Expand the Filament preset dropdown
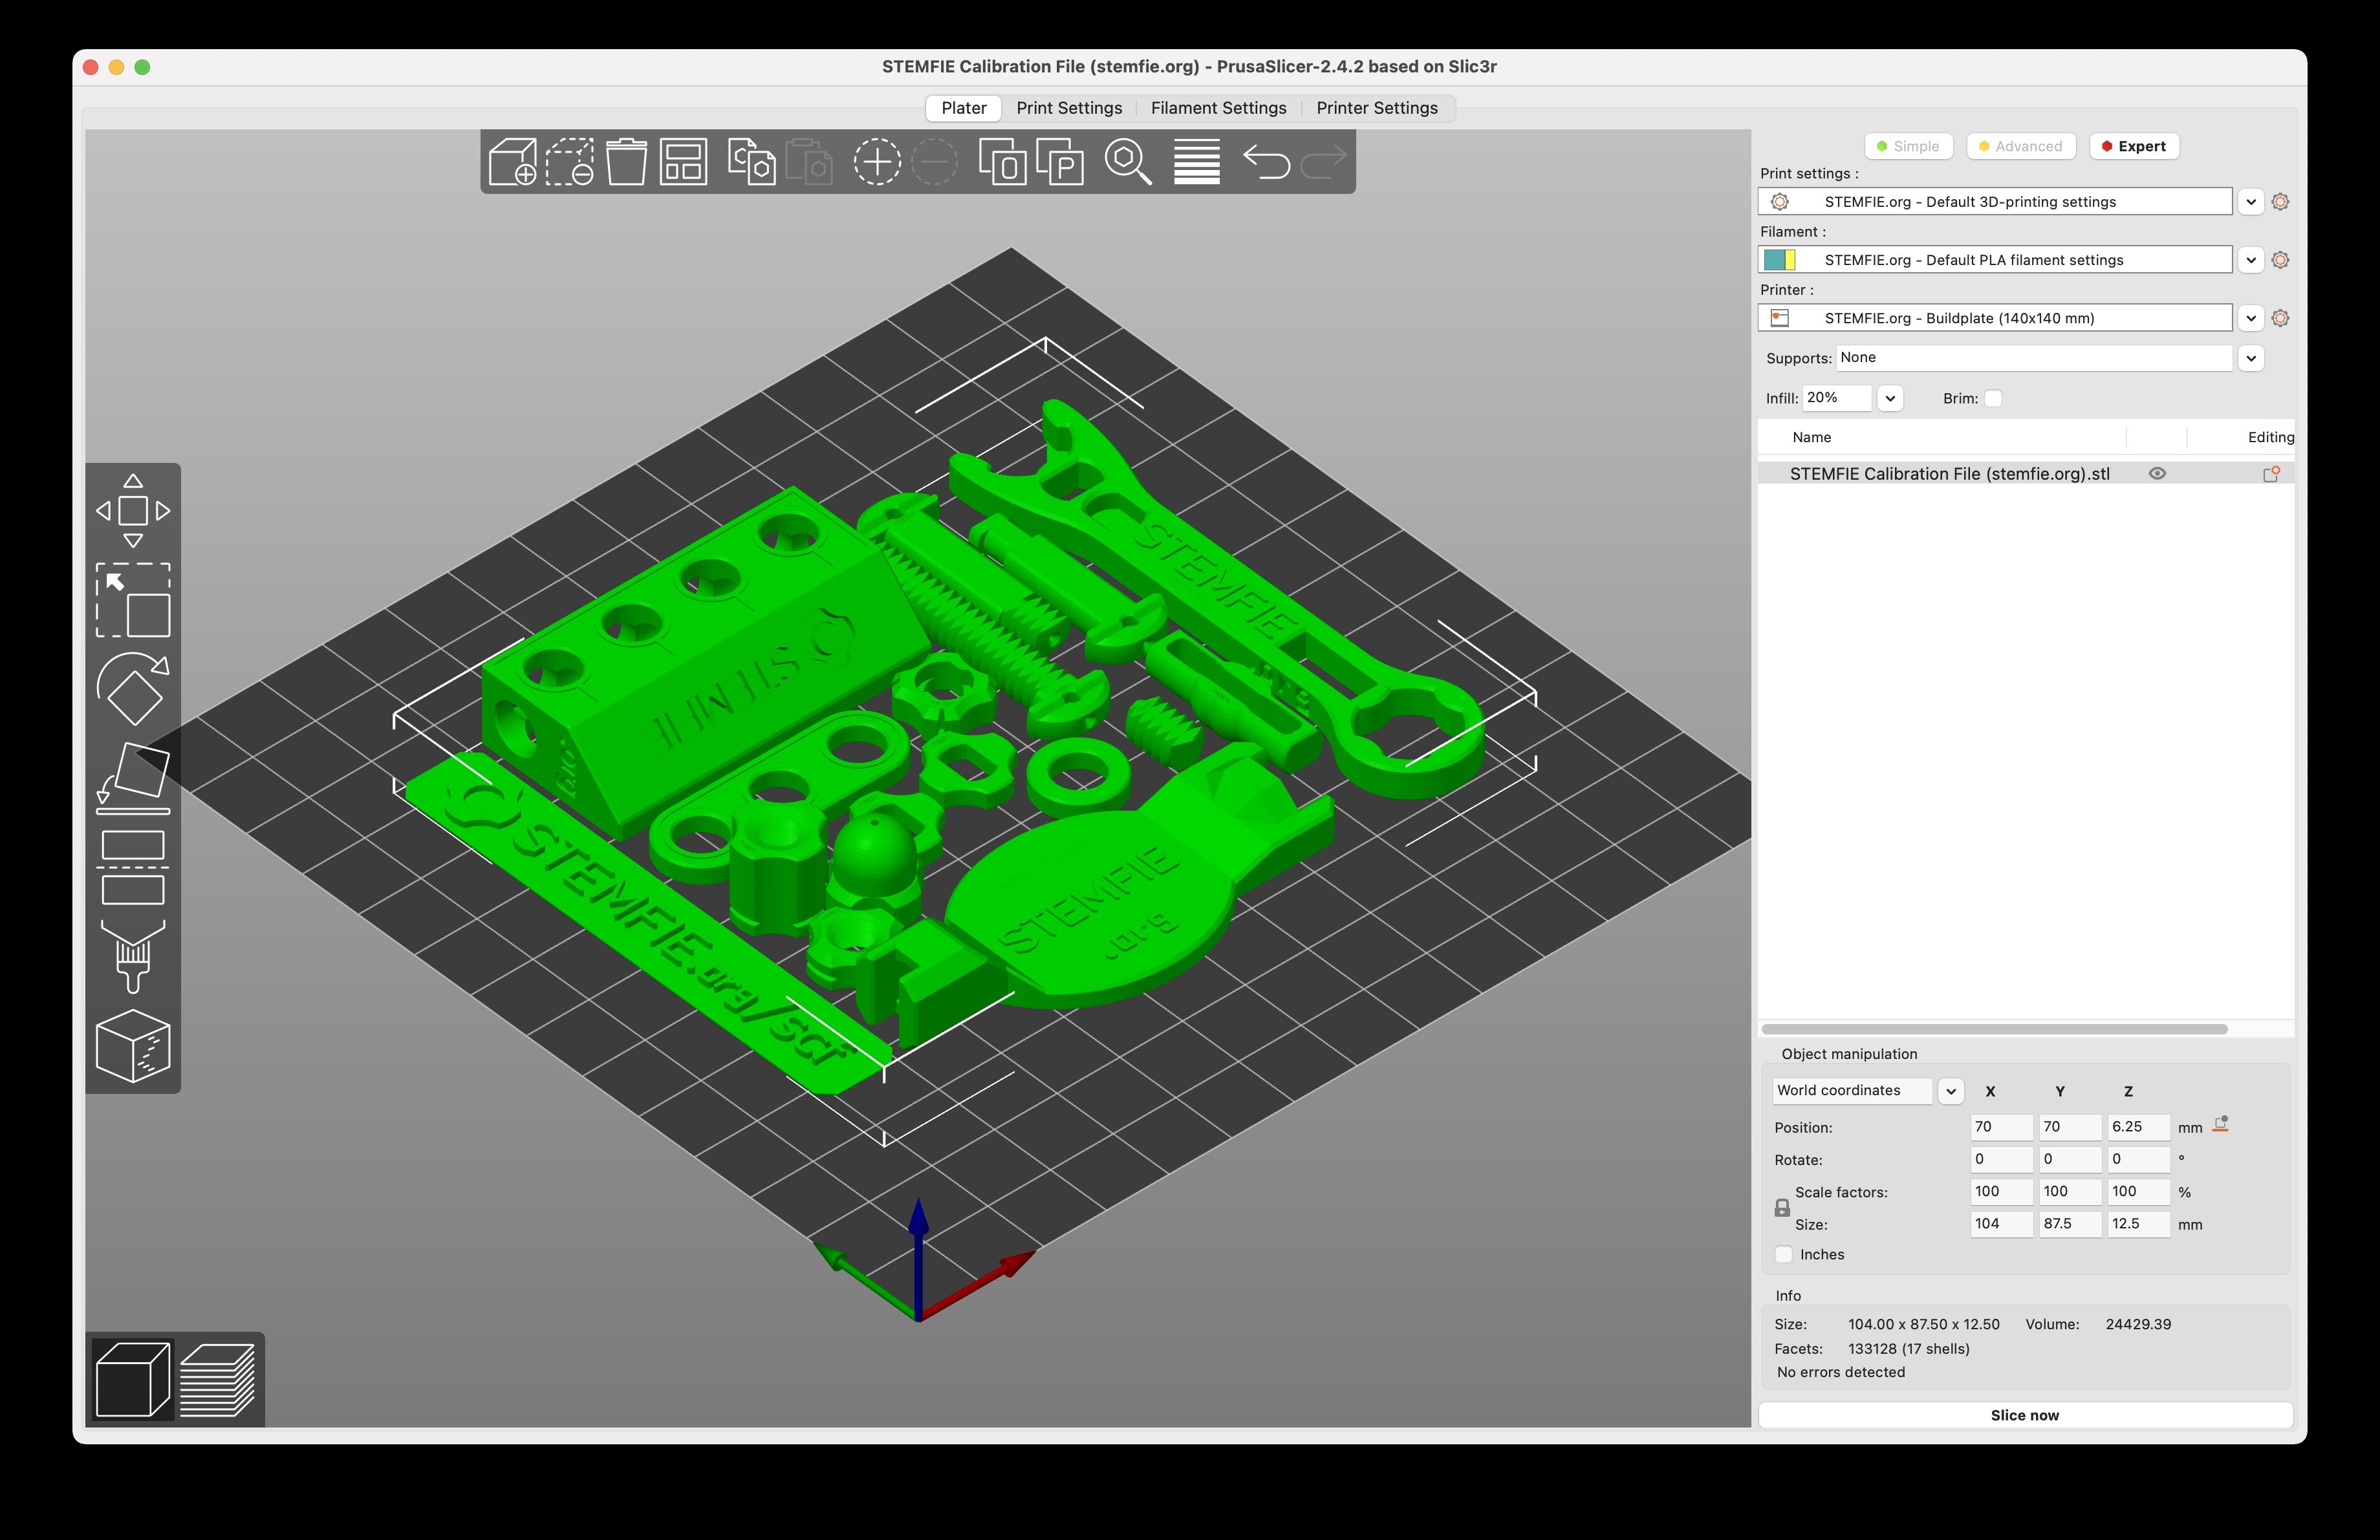This screenshot has width=2380, height=1540. point(2251,260)
